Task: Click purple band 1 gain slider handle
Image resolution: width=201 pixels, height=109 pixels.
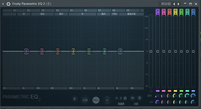Action: pos(158,52)
